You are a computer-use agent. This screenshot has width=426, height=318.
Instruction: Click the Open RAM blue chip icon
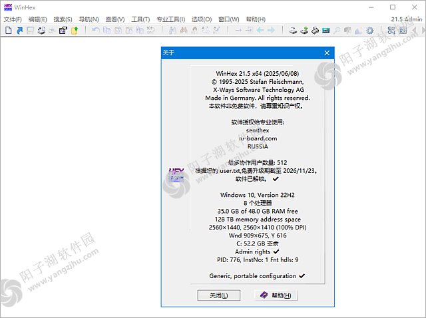326,31
